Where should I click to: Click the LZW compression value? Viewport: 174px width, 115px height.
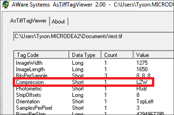(x=142, y=82)
